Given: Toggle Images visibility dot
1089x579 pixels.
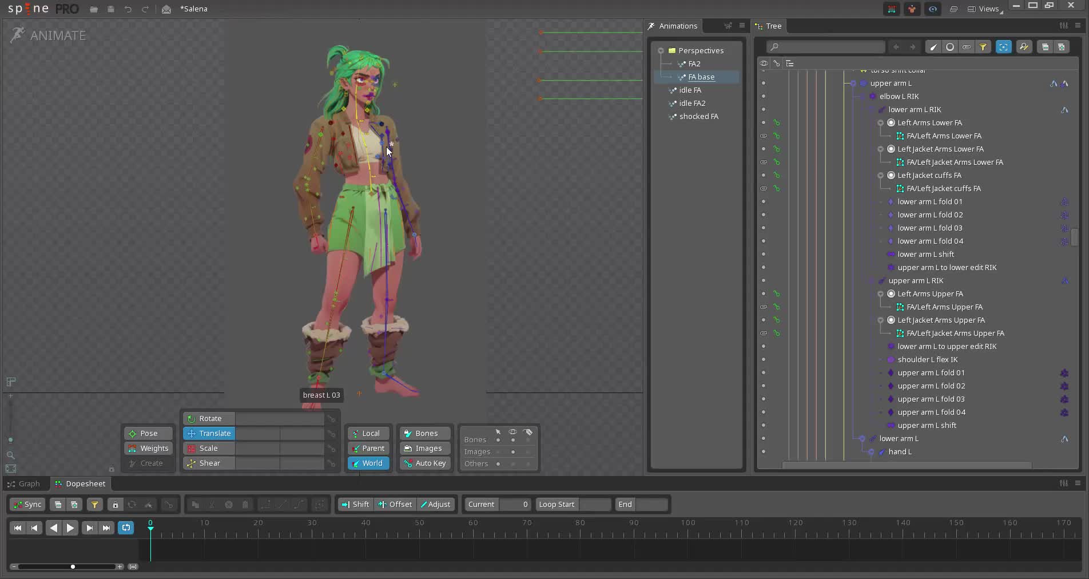Looking at the screenshot, I should click(x=513, y=452).
